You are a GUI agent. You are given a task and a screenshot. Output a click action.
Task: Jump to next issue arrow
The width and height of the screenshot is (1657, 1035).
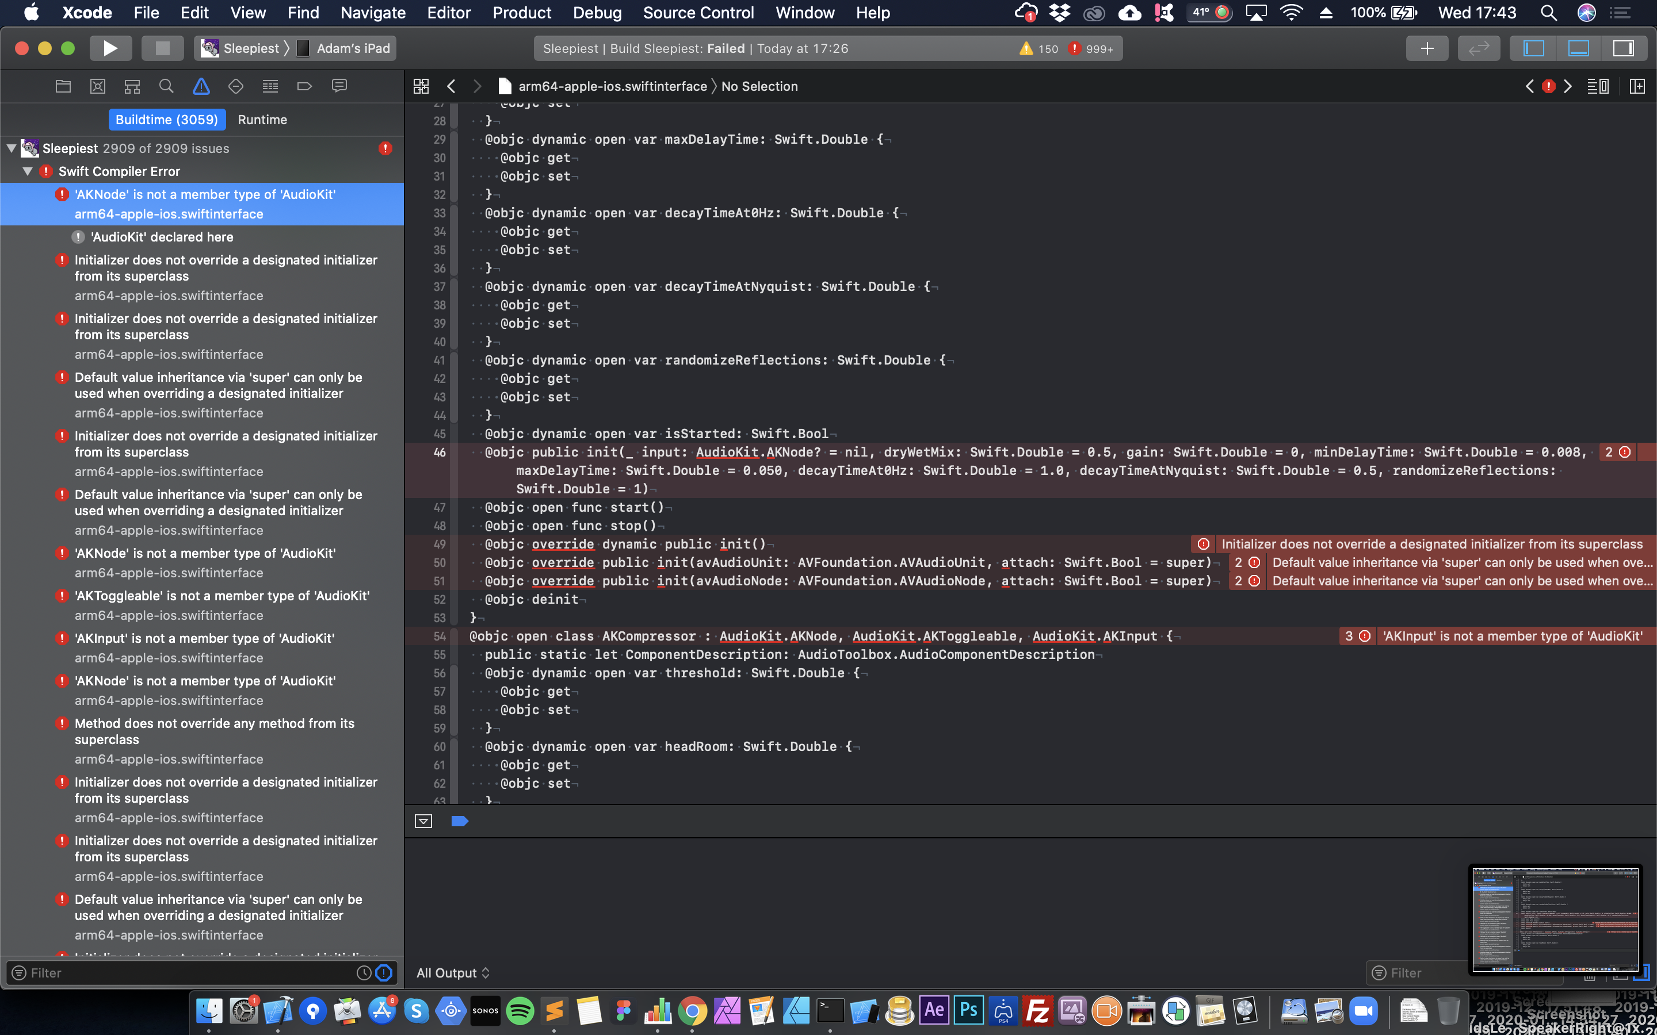(x=1568, y=86)
